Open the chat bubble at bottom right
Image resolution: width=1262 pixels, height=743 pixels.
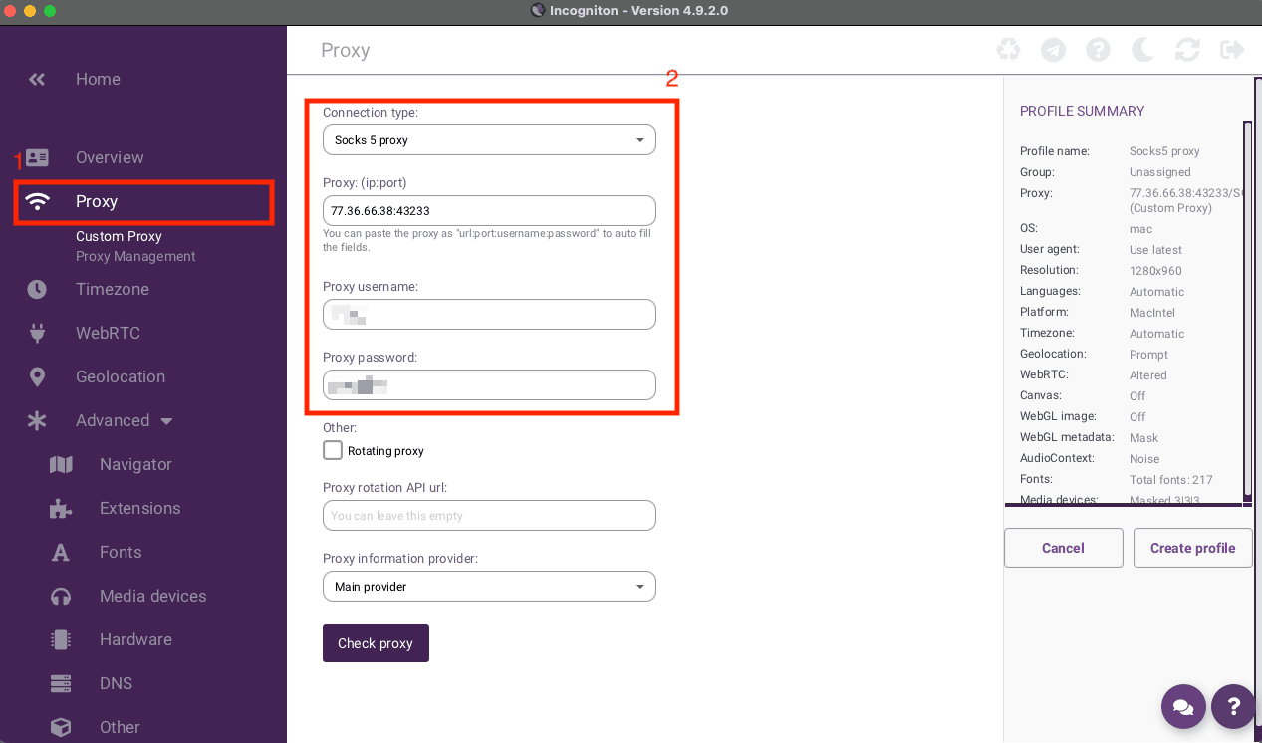1183,706
